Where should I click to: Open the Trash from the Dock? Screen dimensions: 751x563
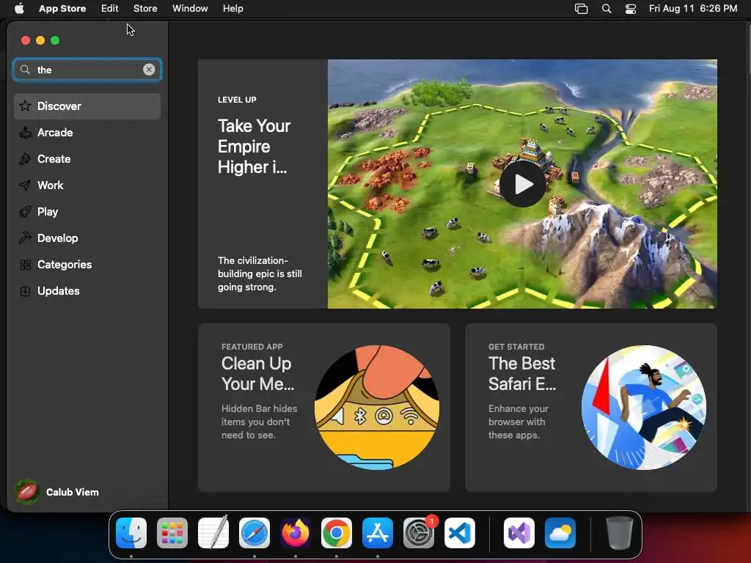click(620, 533)
